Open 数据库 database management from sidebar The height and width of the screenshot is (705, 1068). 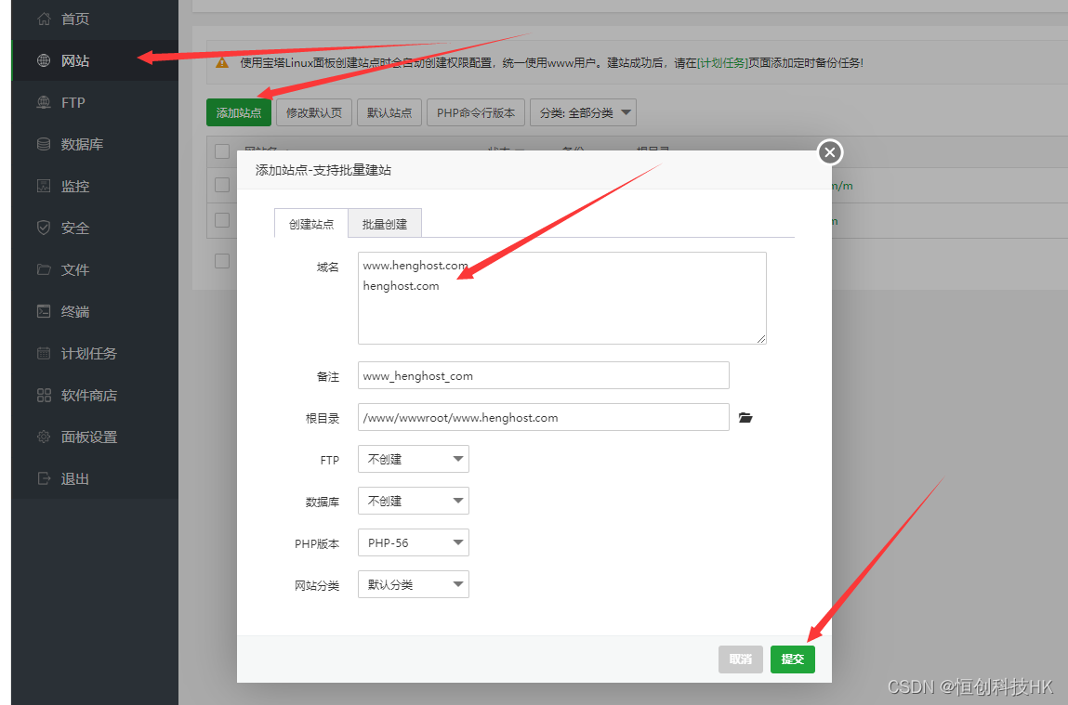pyautogui.click(x=74, y=144)
